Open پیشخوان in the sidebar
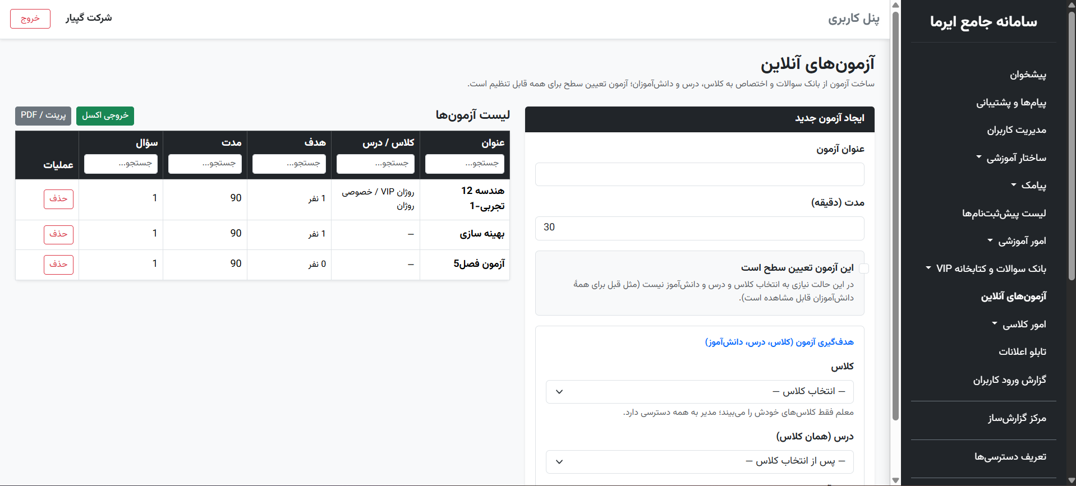The width and height of the screenshot is (1076, 486). pos(1028,75)
